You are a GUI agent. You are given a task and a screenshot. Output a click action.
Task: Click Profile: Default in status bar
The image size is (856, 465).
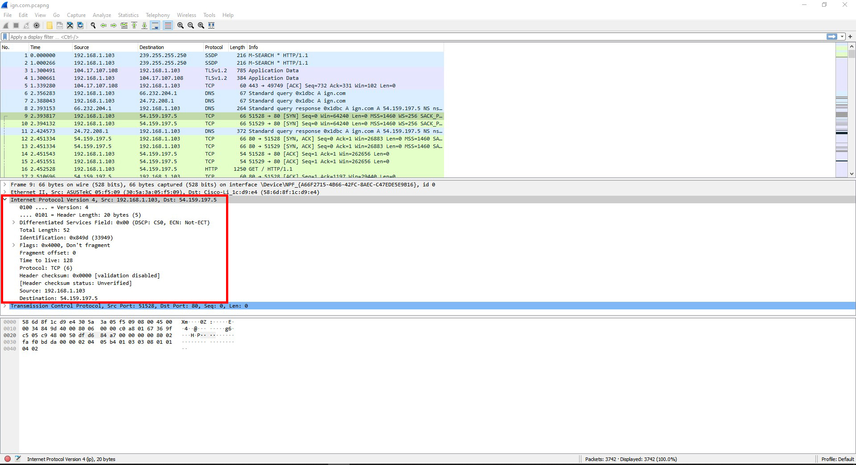pos(837,459)
